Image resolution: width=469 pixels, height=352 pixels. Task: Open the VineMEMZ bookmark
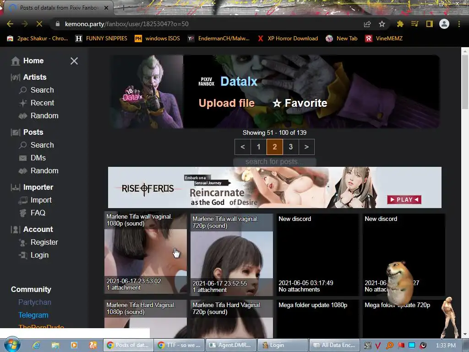(384, 38)
